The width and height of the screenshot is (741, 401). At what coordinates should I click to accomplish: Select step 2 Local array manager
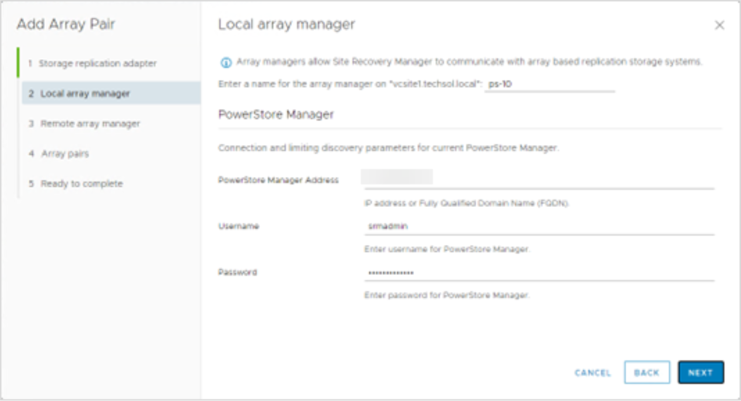point(111,94)
